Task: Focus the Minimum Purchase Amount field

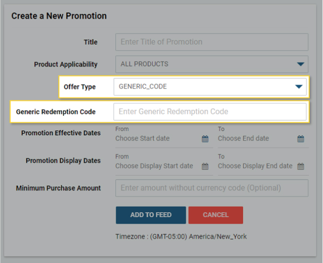Action: 212,188
